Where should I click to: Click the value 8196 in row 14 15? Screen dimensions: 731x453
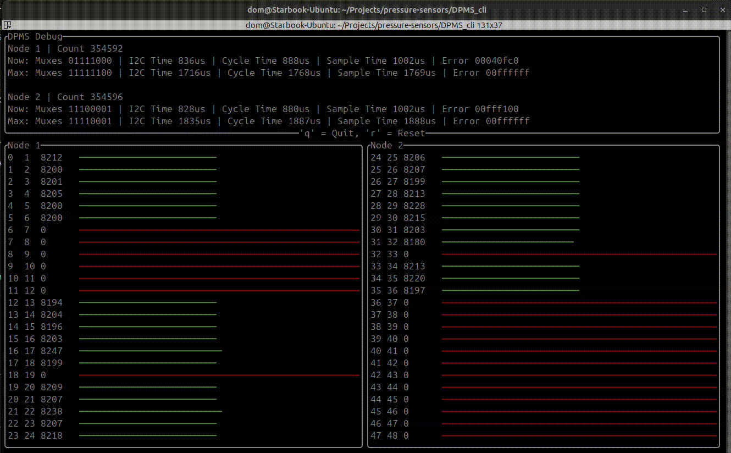click(52, 327)
